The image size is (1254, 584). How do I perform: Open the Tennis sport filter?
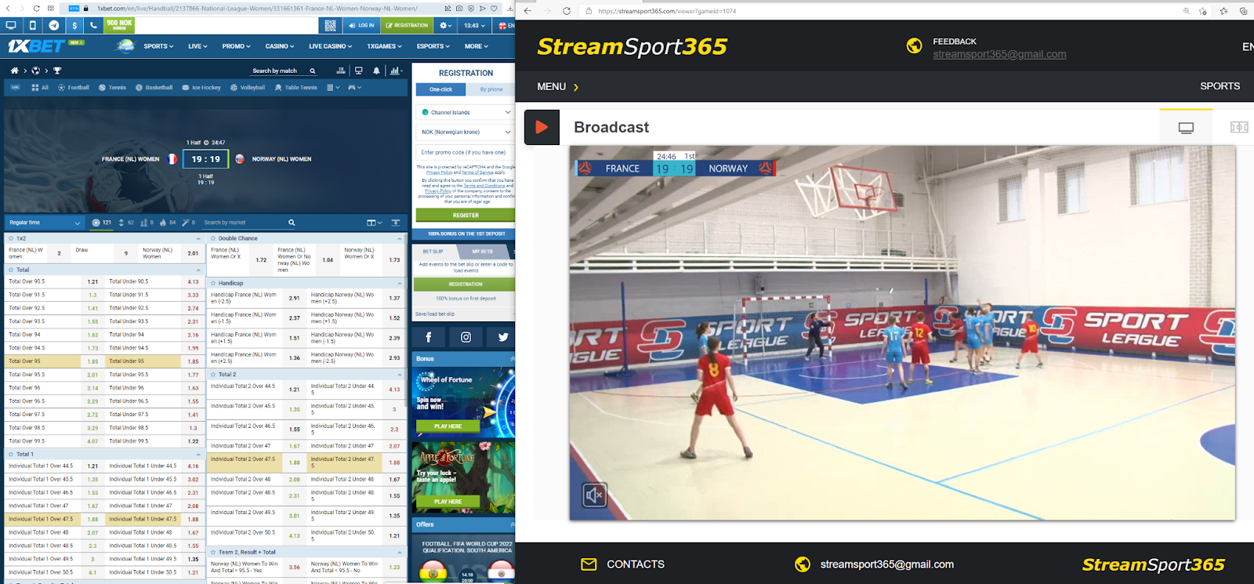(x=112, y=88)
